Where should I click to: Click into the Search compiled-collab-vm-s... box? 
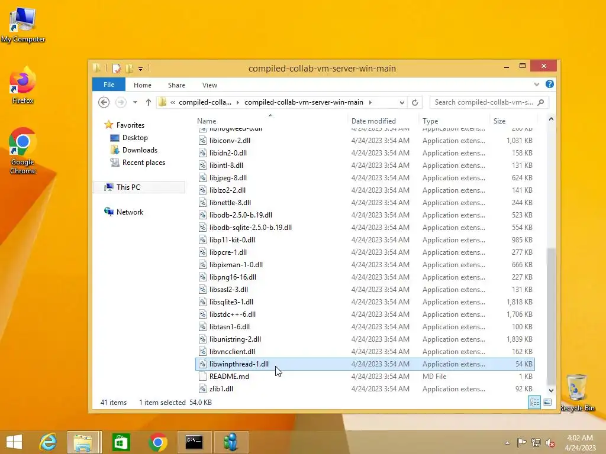tap(484, 102)
